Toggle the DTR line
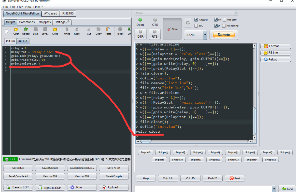 click(x=140, y=34)
